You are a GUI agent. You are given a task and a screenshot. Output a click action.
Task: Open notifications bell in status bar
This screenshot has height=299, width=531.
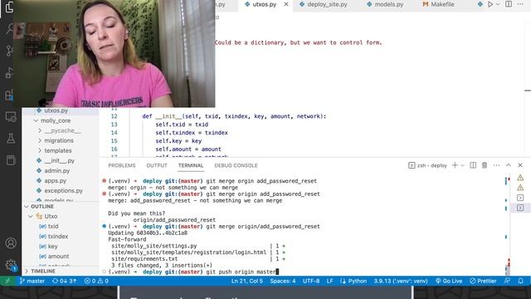520,281
